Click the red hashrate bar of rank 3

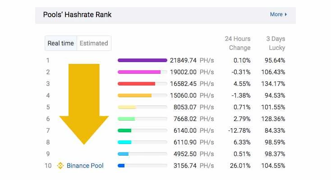pyautogui.click(x=136, y=84)
